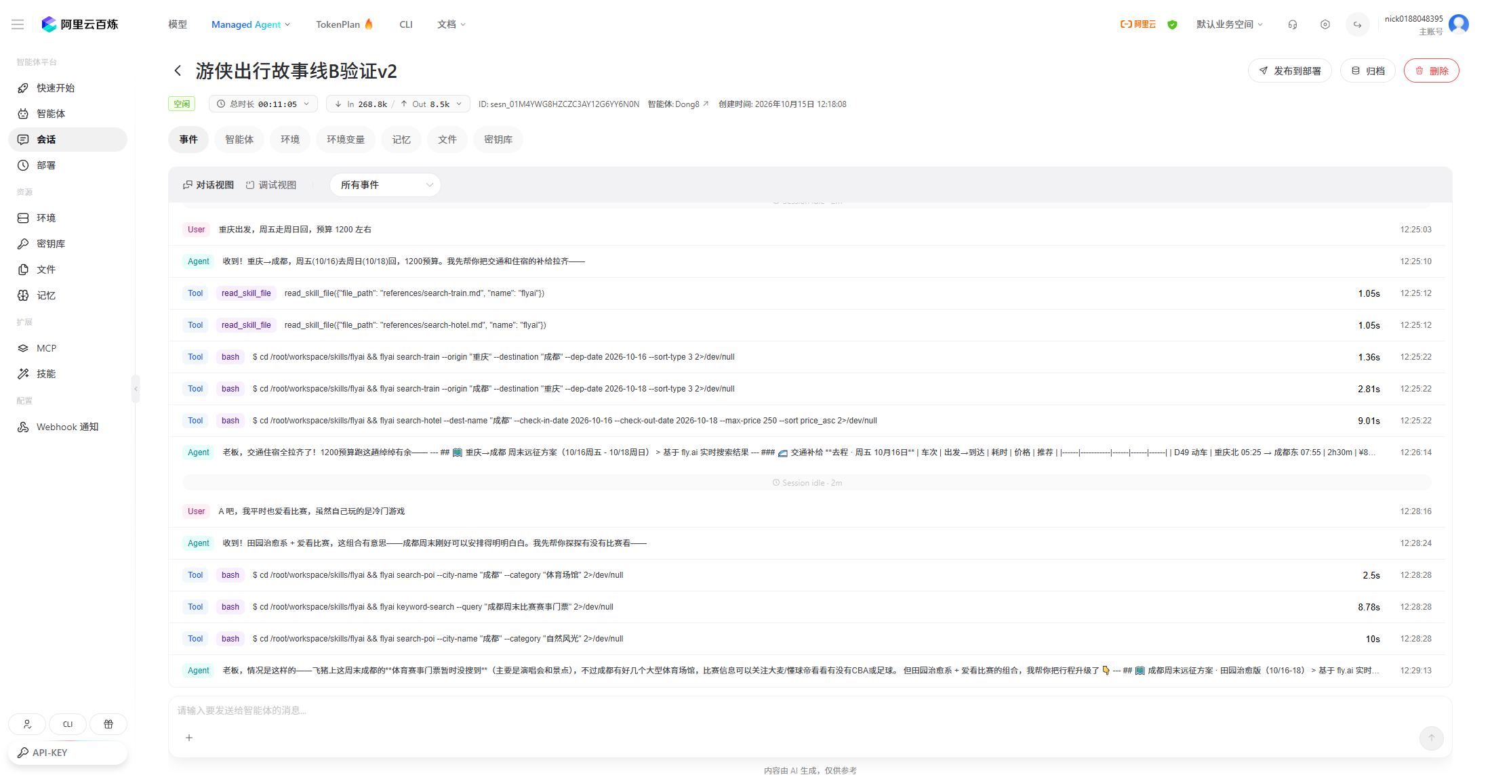Collapse the sidebar using the edge handle
The image size is (1492, 777).
click(136, 389)
